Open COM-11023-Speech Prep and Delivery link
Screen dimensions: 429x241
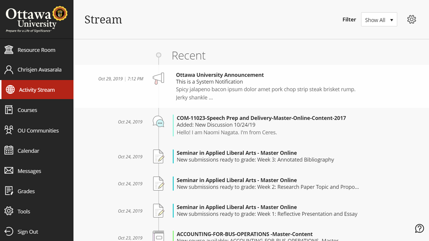pyautogui.click(x=261, y=118)
